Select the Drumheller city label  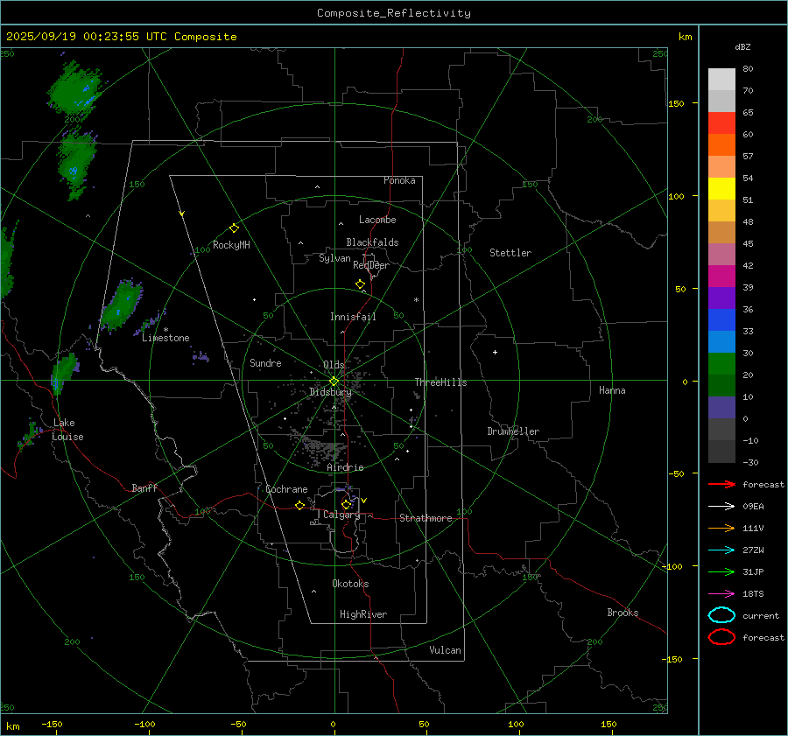(513, 431)
